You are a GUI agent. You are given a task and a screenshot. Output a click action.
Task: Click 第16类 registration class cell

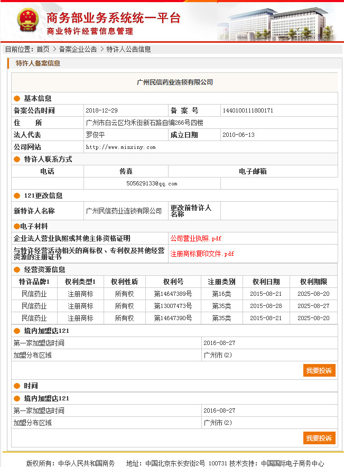[x=221, y=294]
